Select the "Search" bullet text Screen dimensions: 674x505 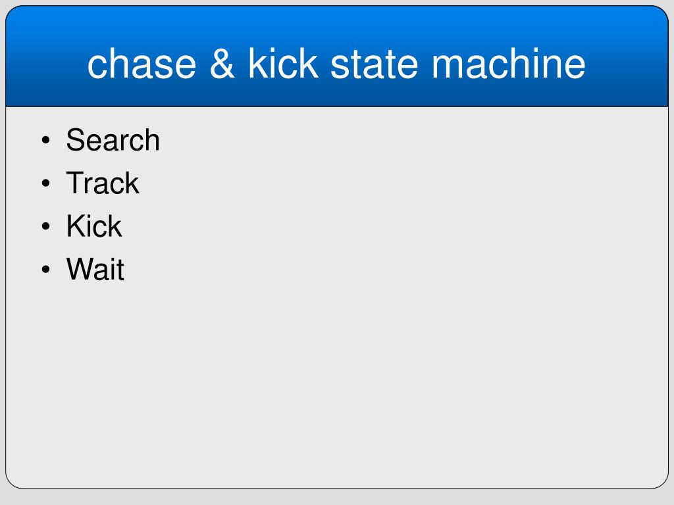tap(113, 140)
